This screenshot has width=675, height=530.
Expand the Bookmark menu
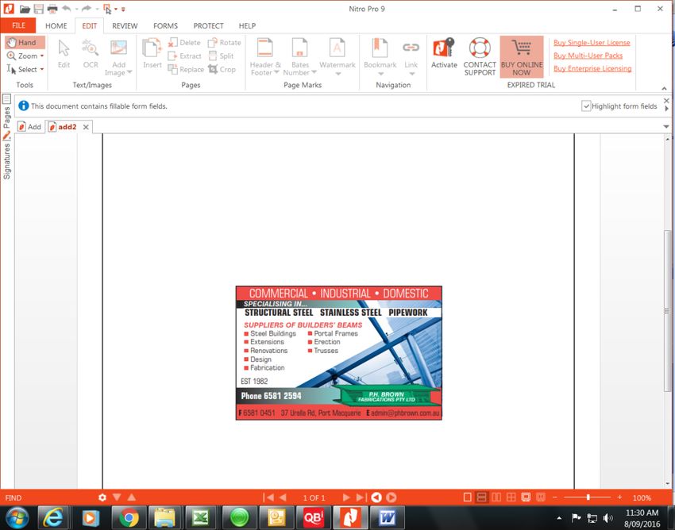380,74
